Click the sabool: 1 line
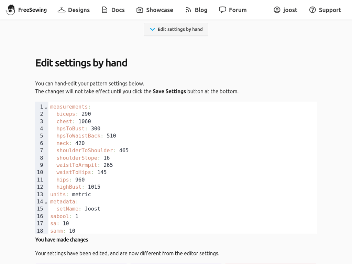The image size is (352, 264). 64,216
